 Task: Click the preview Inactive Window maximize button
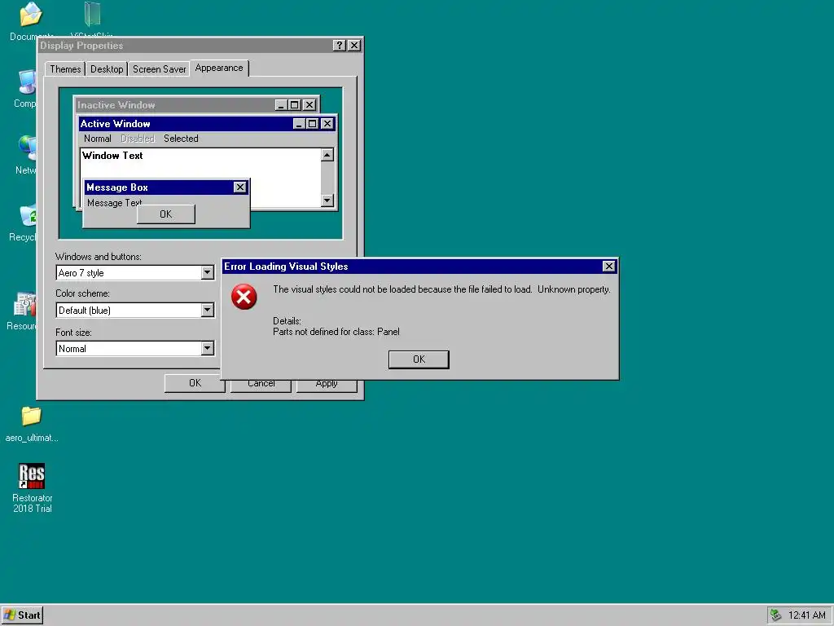294,105
